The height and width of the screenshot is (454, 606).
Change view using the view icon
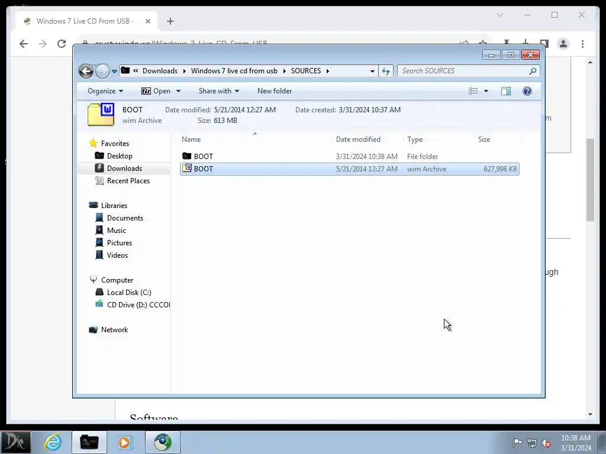coord(473,91)
